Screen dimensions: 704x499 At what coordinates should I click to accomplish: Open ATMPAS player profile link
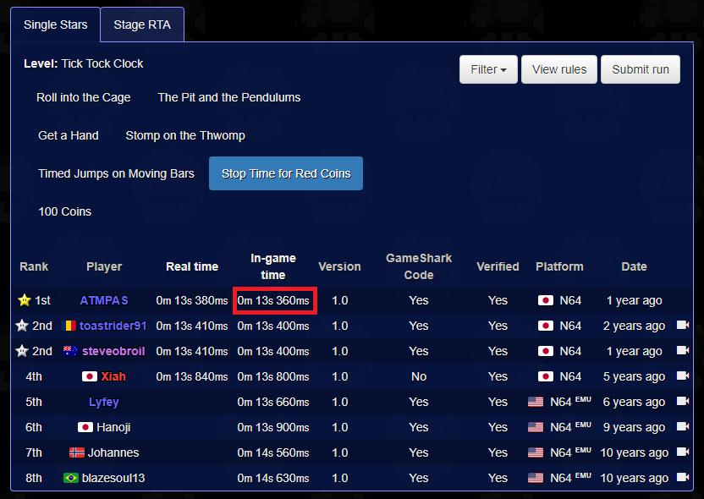coord(104,300)
